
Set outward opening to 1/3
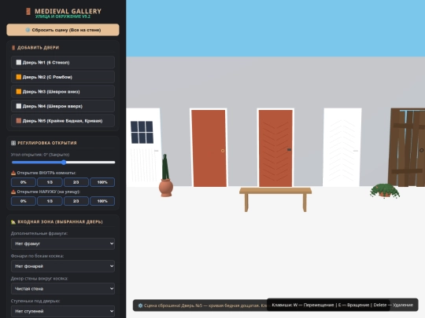50,201
